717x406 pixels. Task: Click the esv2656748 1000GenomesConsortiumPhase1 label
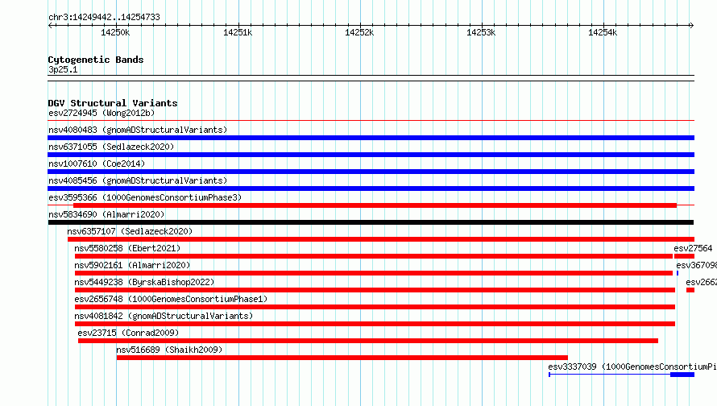pyautogui.click(x=171, y=299)
